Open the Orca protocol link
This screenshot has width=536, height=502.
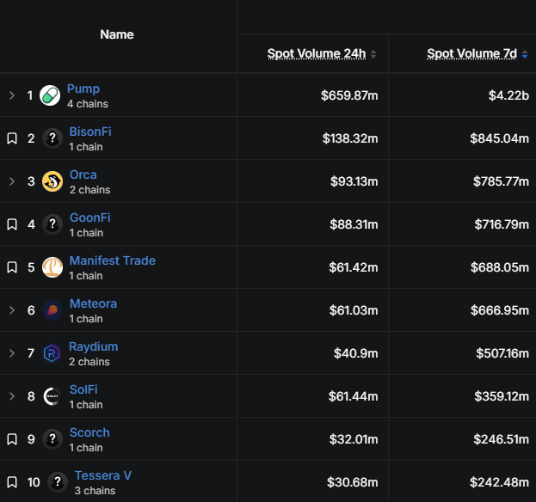click(83, 174)
